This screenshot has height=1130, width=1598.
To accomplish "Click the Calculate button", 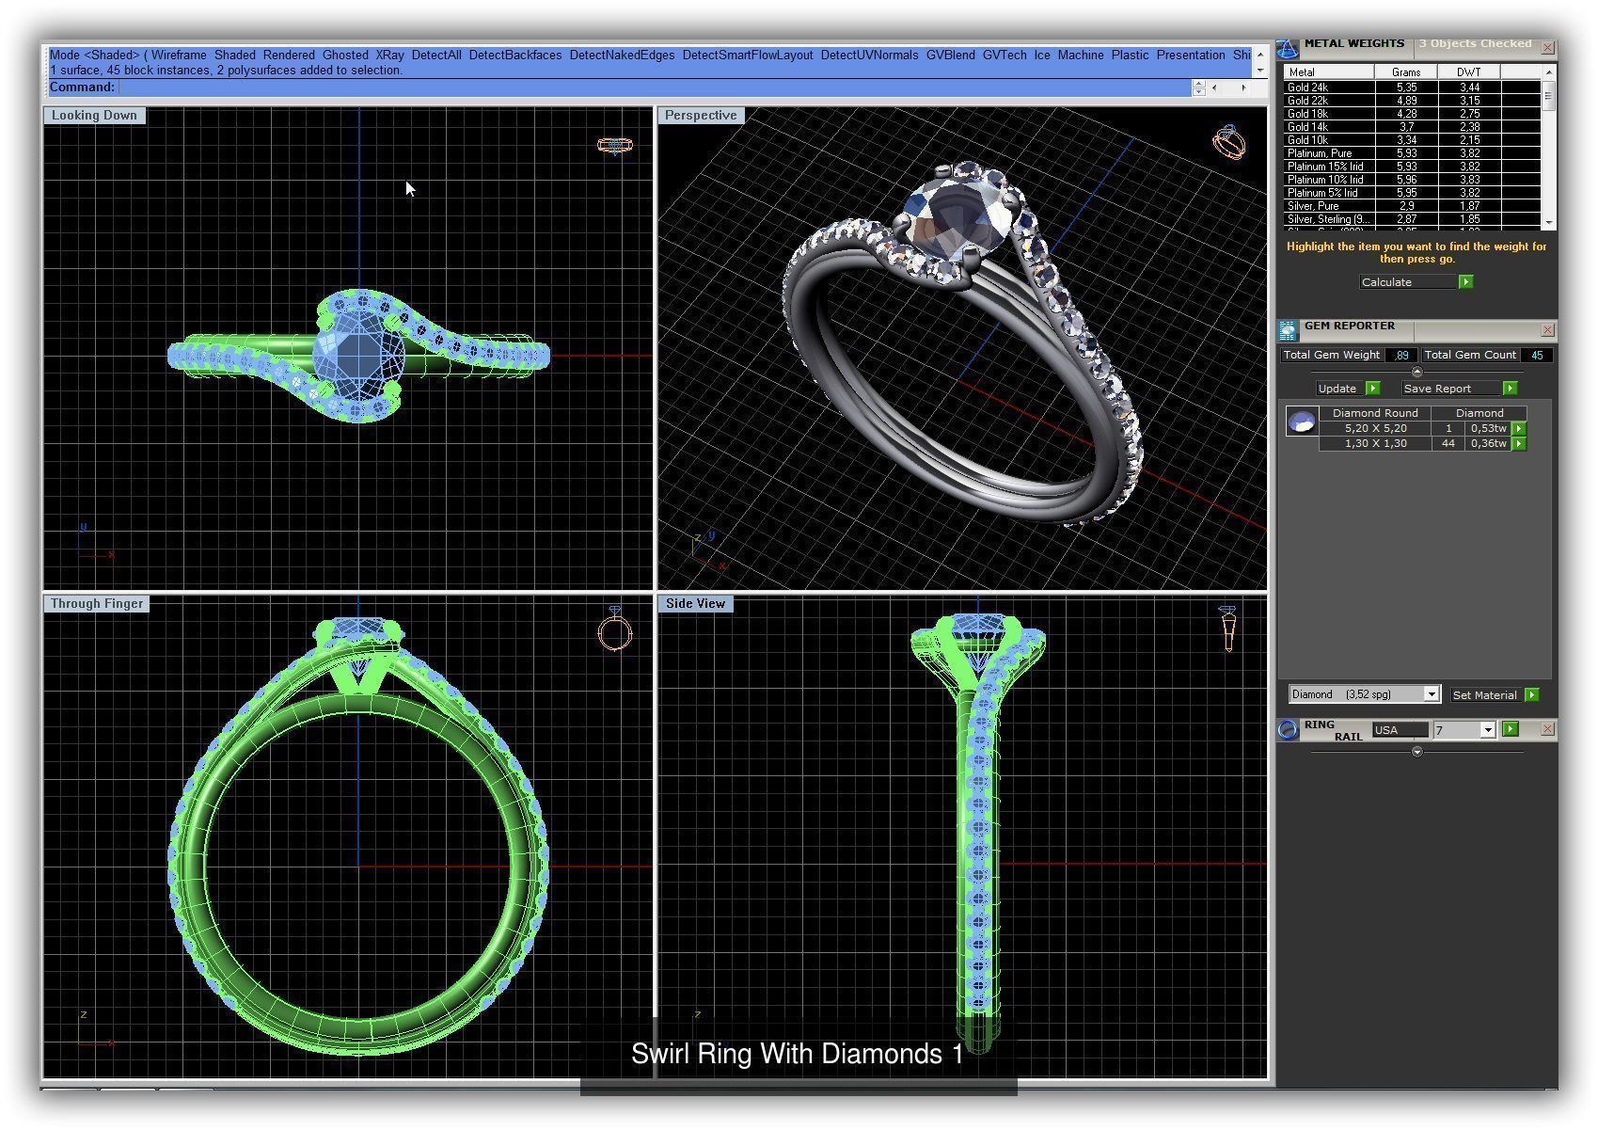I will [x=1408, y=282].
